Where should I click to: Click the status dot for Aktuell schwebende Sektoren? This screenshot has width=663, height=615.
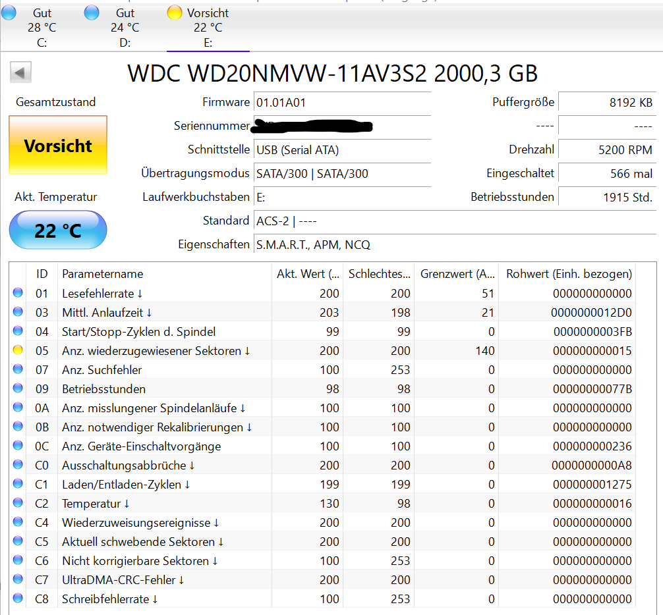click(18, 541)
